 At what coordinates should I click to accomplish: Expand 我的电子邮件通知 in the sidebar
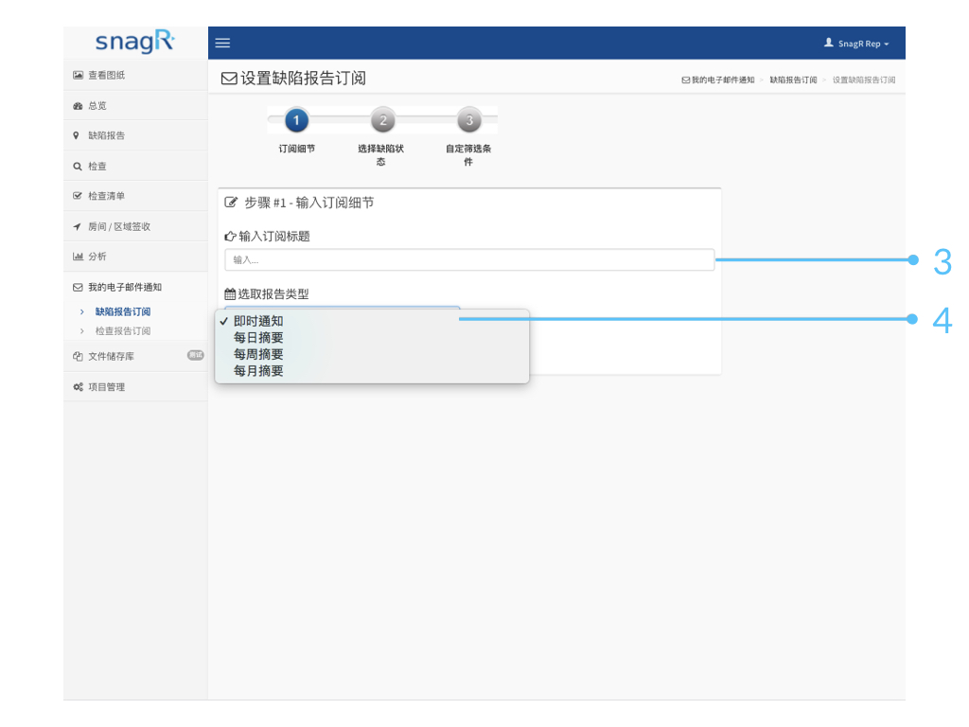pos(135,287)
